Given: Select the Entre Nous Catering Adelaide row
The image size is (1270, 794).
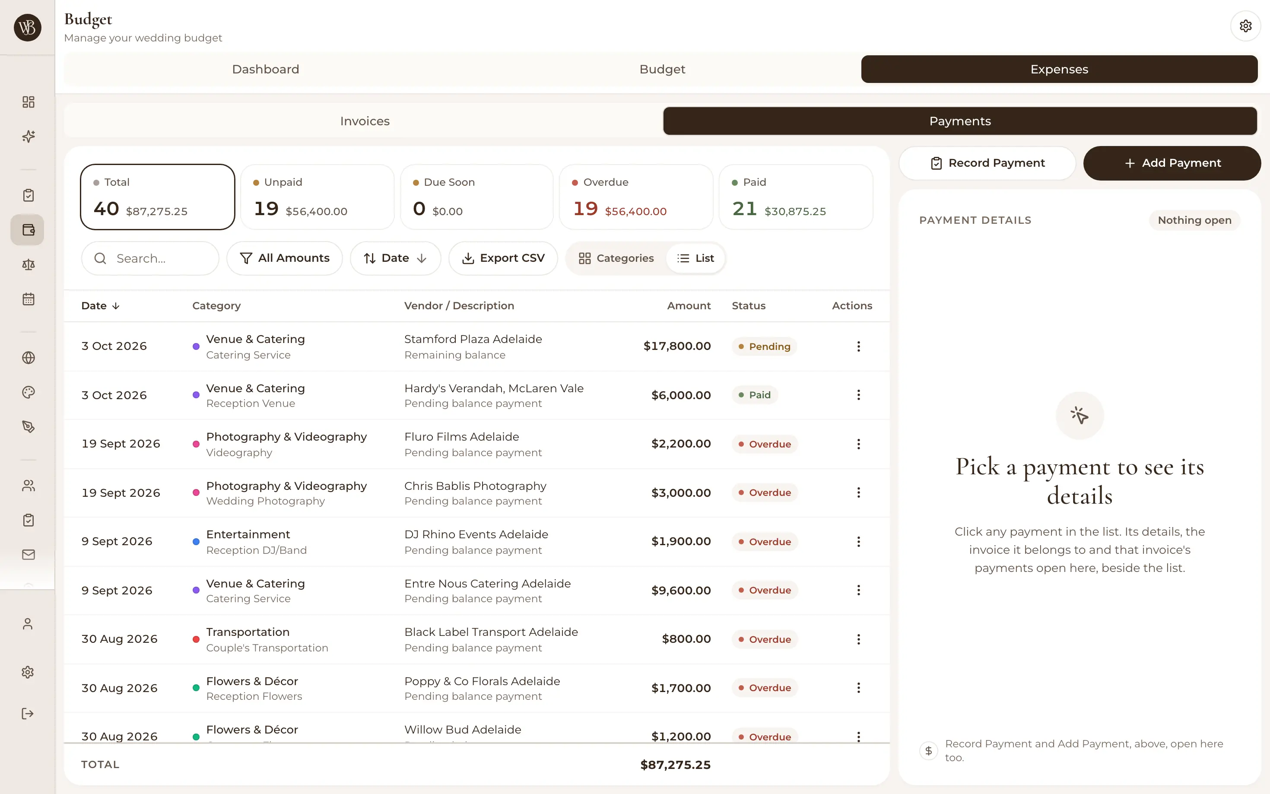Looking at the screenshot, I should click(x=477, y=591).
